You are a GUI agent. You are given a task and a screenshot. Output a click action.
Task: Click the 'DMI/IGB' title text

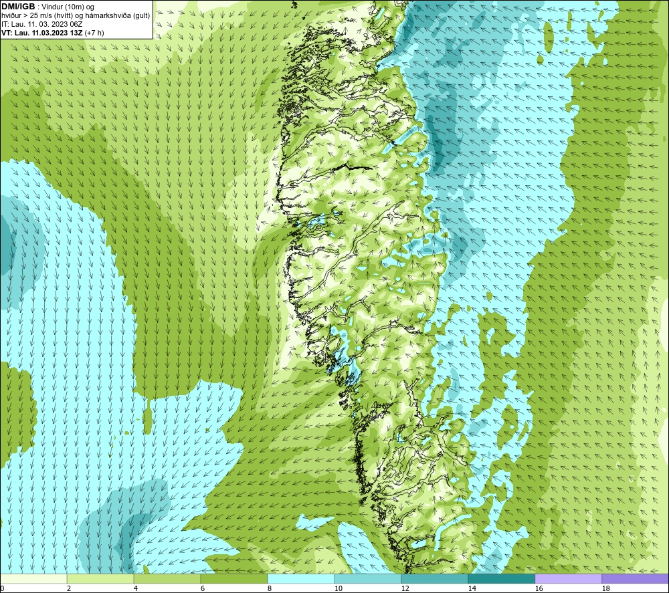click(x=18, y=7)
